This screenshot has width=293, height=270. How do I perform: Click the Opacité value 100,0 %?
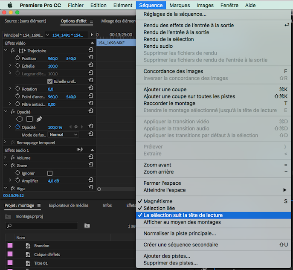pyautogui.click(x=55, y=128)
